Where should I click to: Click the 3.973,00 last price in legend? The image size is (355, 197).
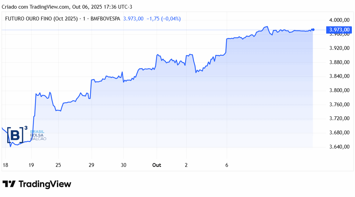pyautogui.click(x=133, y=19)
